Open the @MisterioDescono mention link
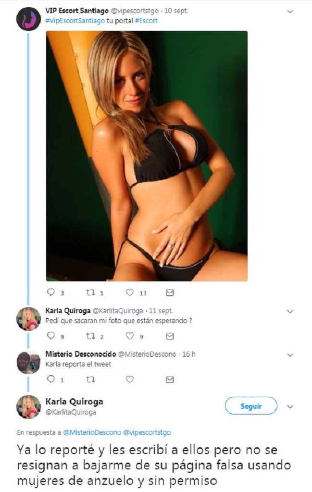 tap(92, 432)
